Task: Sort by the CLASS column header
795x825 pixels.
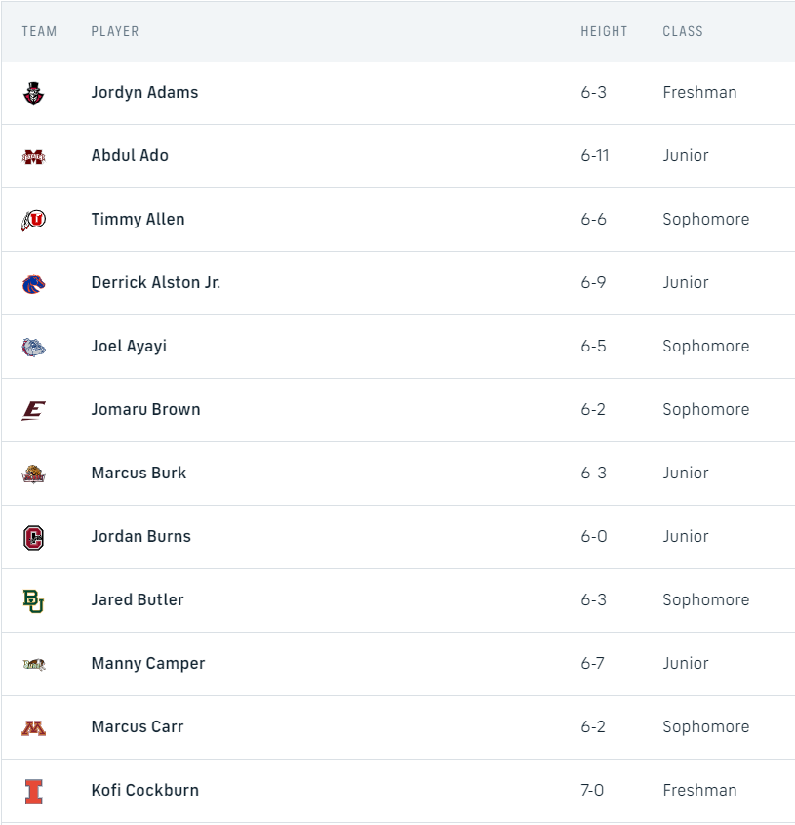Action: tap(682, 31)
